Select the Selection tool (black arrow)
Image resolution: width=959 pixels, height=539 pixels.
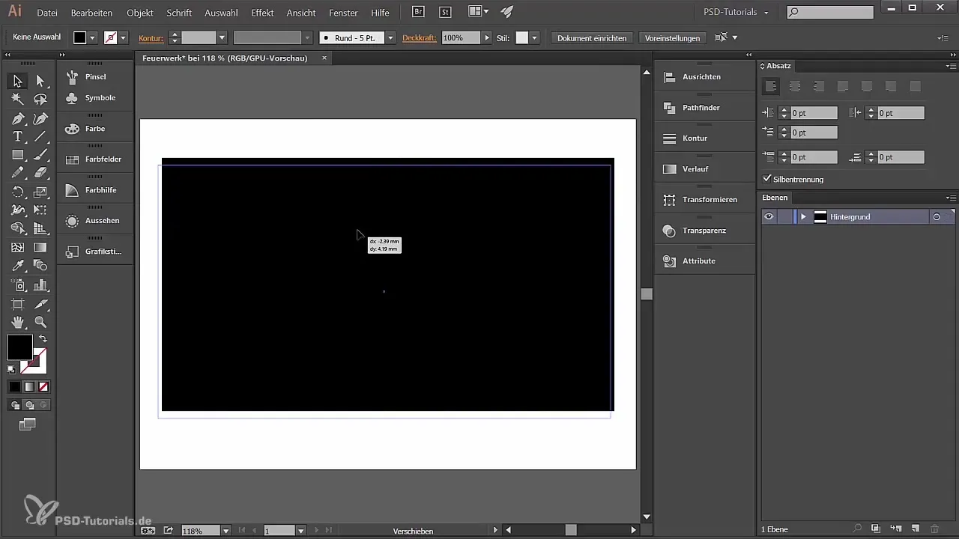(17, 81)
